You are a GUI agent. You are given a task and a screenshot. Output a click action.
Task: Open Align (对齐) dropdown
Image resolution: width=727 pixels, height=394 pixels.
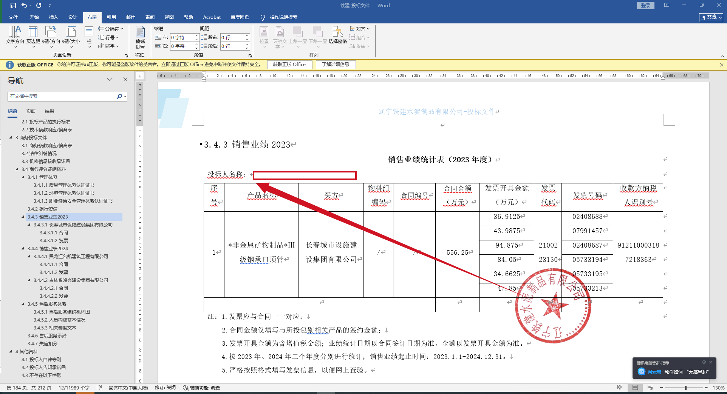point(360,29)
